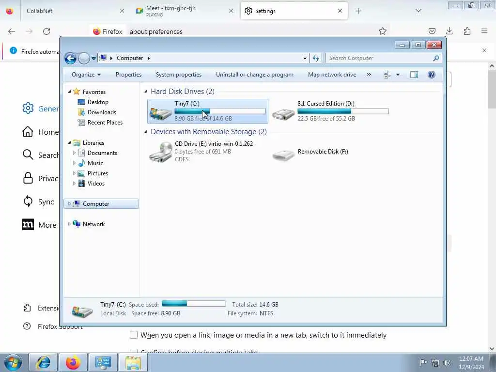This screenshot has height=372, width=496.
Task: Open Downloads in the navigation pane
Action: coord(102,112)
